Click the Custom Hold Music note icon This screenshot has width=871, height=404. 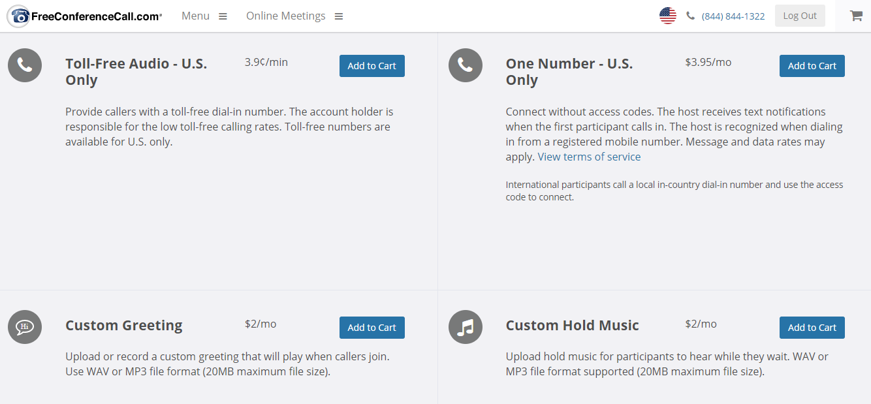[466, 326]
